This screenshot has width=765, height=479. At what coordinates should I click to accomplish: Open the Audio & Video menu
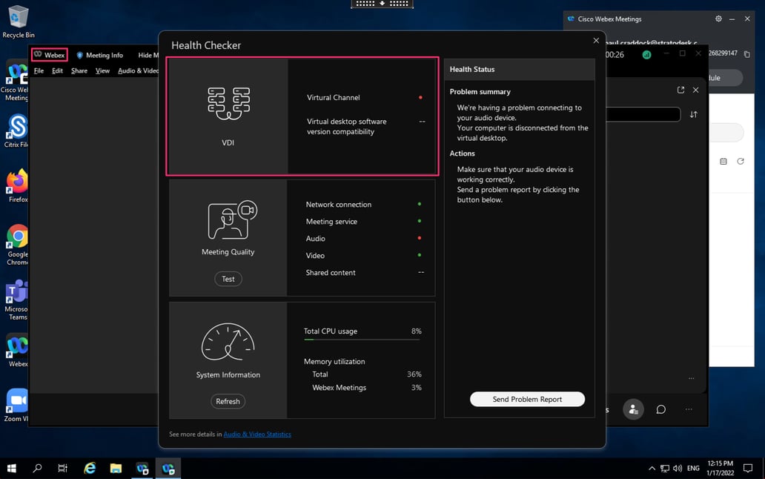click(138, 70)
